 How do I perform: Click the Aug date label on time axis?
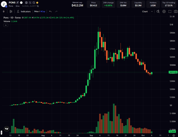point(43,135)
